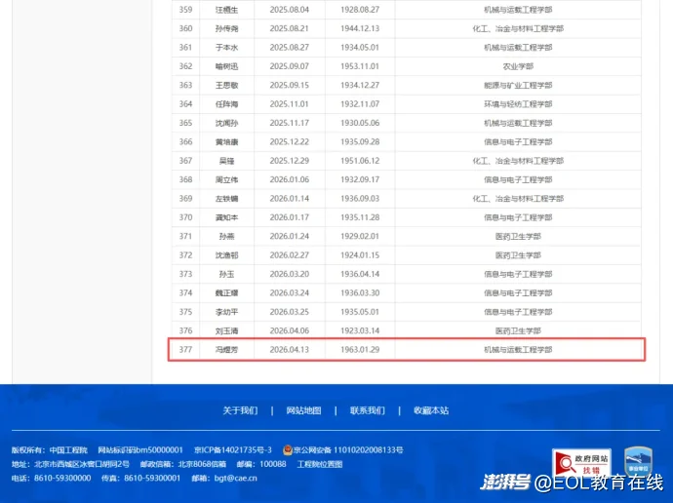Click the blue 事业单位 emblem icon
Viewport: 673px width, 503px height.
pyautogui.click(x=638, y=462)
